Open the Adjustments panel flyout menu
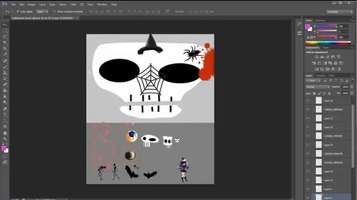This screenshot has height=200, width=357. coord(352,48)
